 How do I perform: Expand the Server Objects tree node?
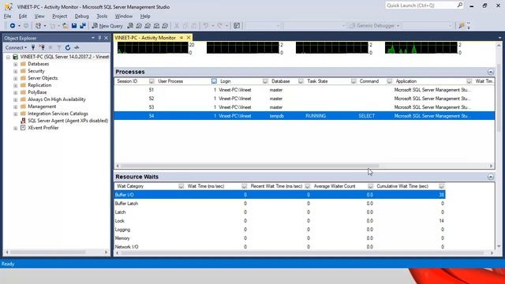(16, 78)
